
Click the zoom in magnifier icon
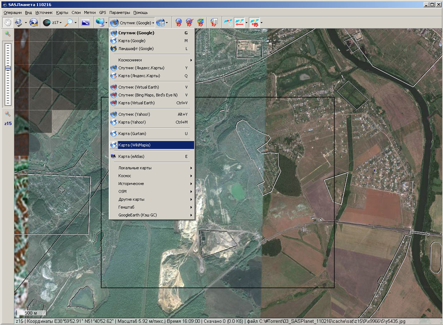(8, 34)
